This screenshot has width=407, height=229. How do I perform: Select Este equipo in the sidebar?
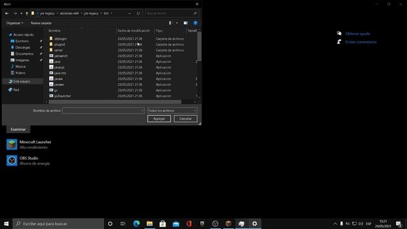22,81
